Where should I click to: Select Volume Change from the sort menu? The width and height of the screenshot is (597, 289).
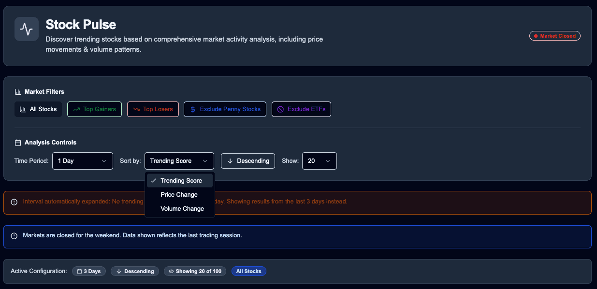pos(182,208)
